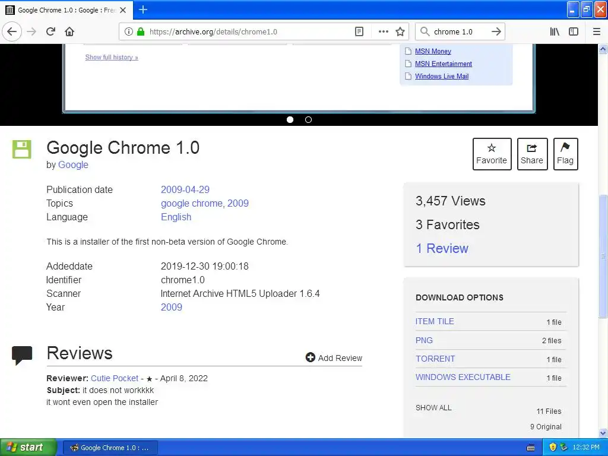This screenshot has height=456, width=608.
Task: Click MSN Entertainment bookmark link
Action: coord(443,64)
